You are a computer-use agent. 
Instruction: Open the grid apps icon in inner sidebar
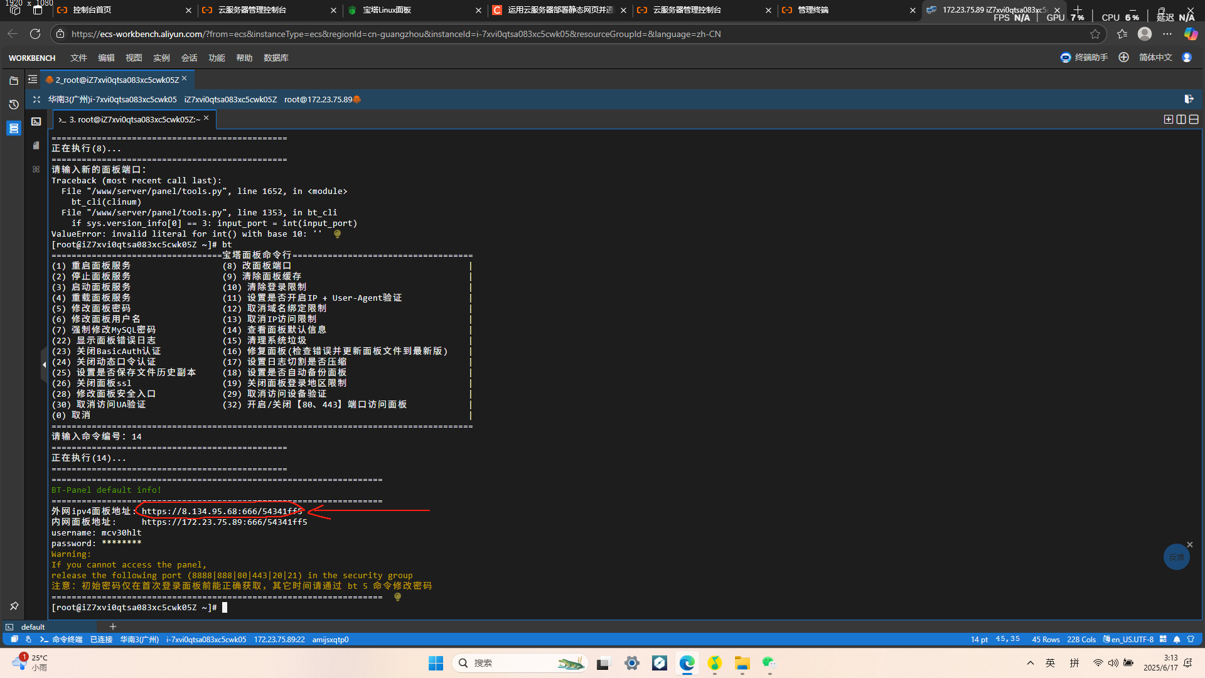click(36, 169)
